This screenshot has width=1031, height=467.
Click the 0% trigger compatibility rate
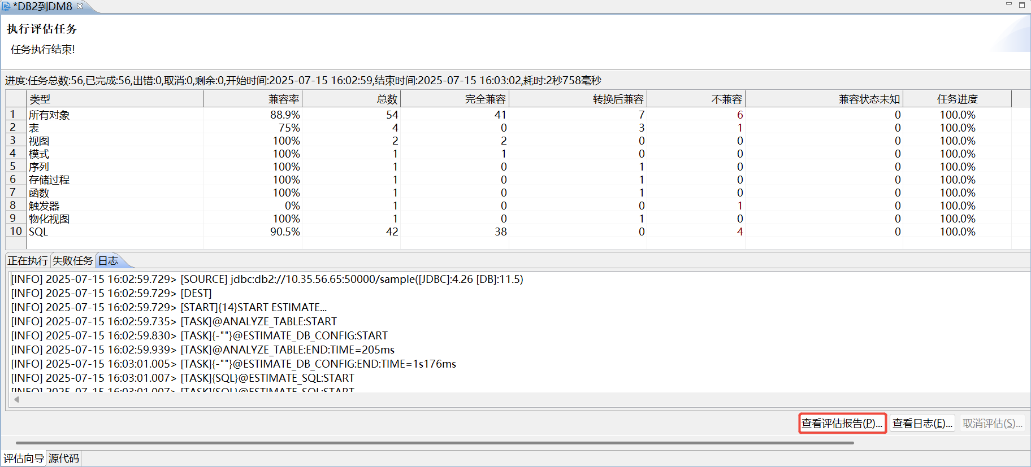(x=292, y=206)
